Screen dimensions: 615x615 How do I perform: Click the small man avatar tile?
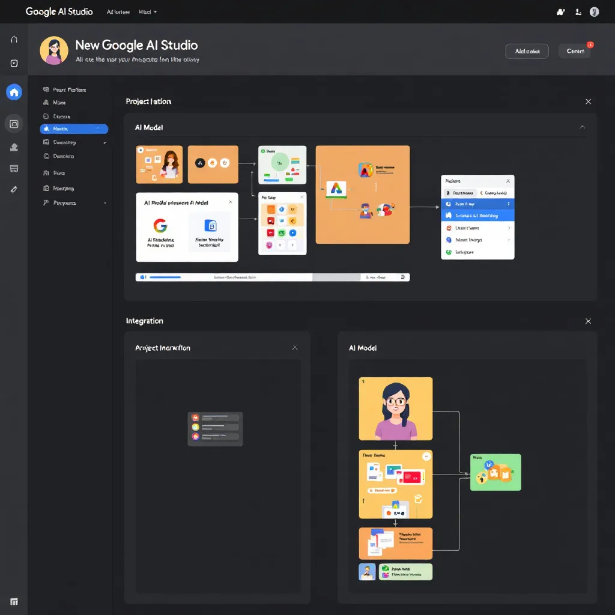tap(367, 572)
